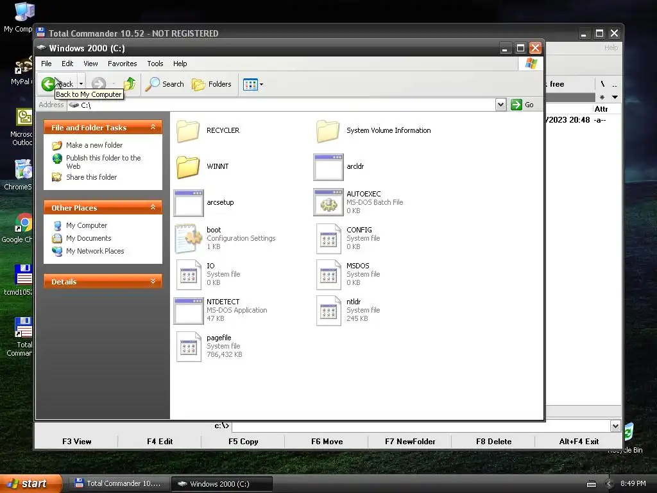
Task: Click the Search toolbar button
Action: [x=165, y=84]
